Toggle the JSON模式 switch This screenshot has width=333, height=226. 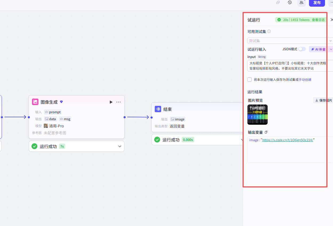click(302, 49)
